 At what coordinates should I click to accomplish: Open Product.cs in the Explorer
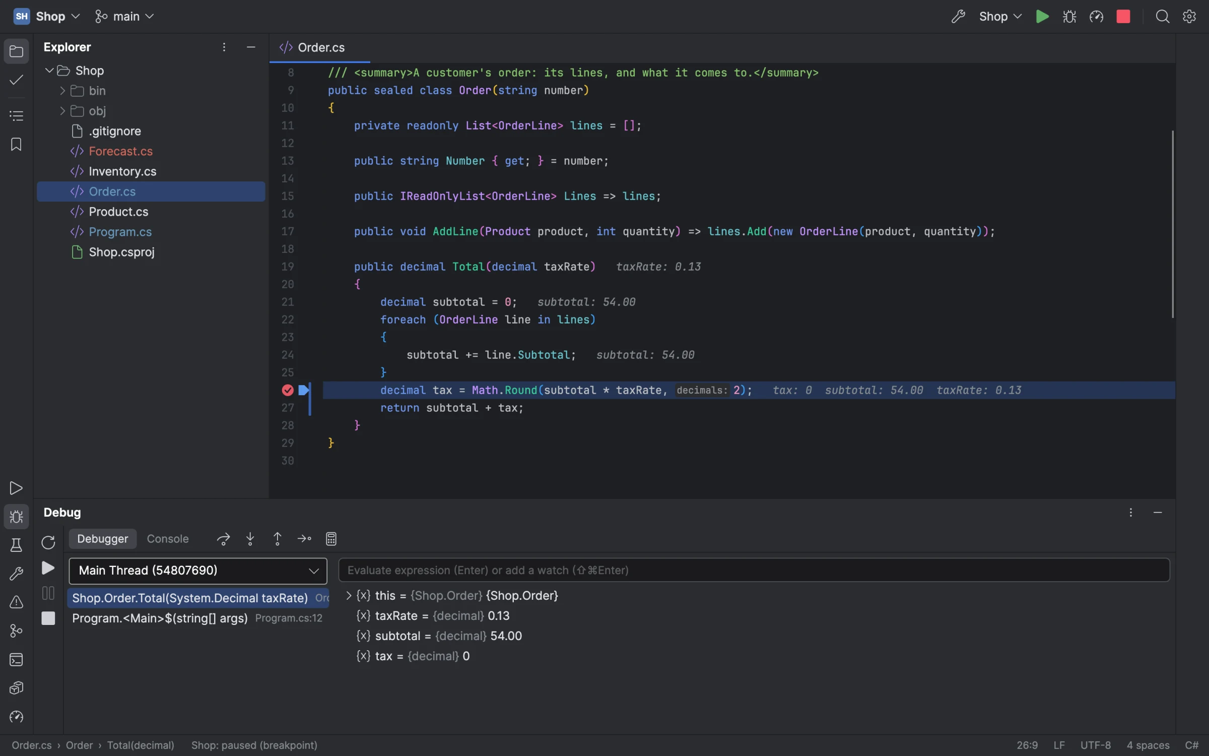click(x=151, y=212)
